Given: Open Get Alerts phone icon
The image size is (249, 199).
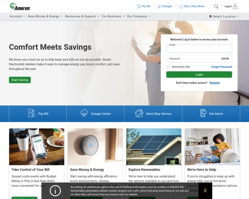Looking at the screenshot, I should pos(203,113).
